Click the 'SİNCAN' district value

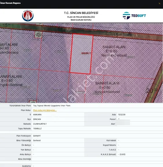[37, 119]
